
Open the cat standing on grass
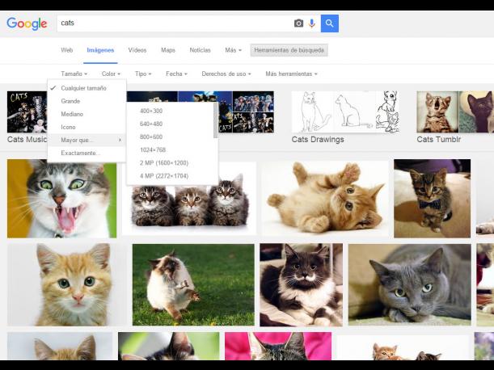(x=193, y=284)
